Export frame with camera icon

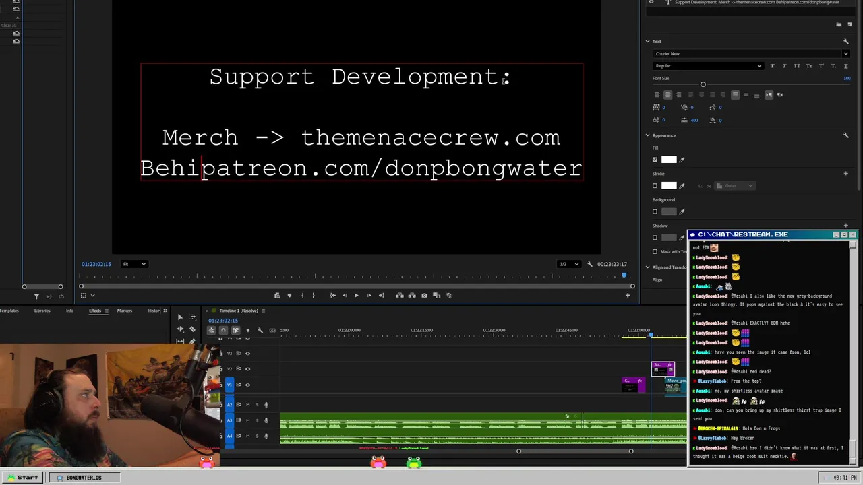(424, 295)
